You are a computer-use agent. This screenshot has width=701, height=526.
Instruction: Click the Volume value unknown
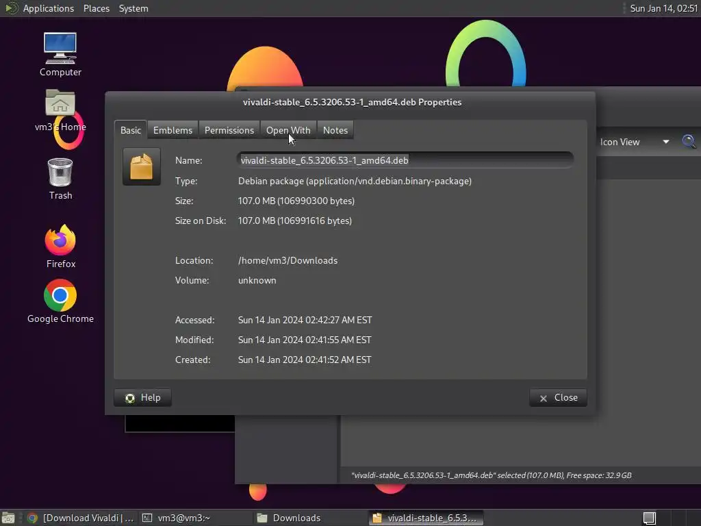click(257, 280)
